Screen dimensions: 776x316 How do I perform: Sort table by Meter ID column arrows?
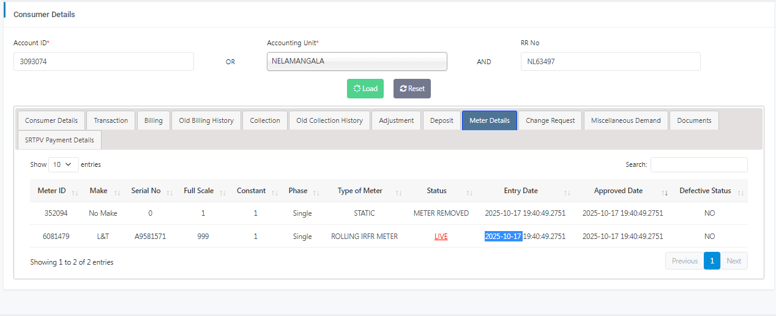pyautogui.click(x=75, y=192)
